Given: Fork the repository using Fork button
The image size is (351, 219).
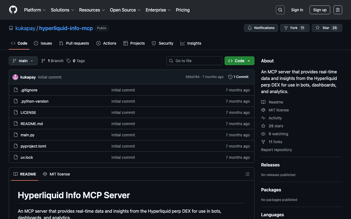Looking at the screenshot, I should pyautogui.click(x=295, y=28).
